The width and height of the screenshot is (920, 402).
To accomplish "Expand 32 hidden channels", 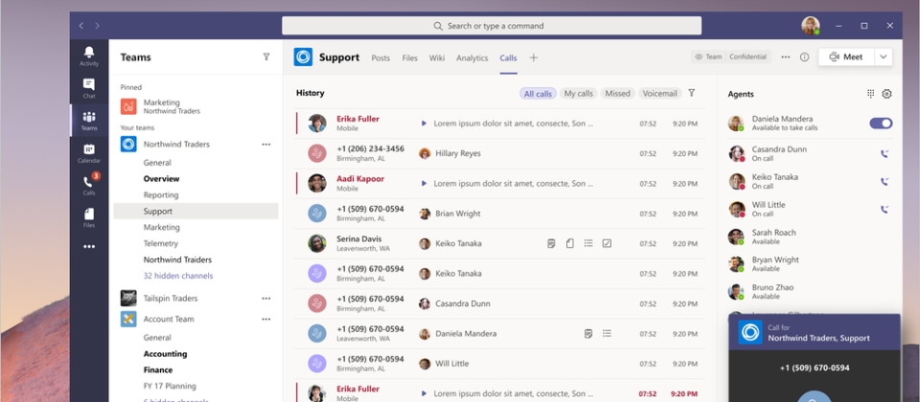I will 178,276.
